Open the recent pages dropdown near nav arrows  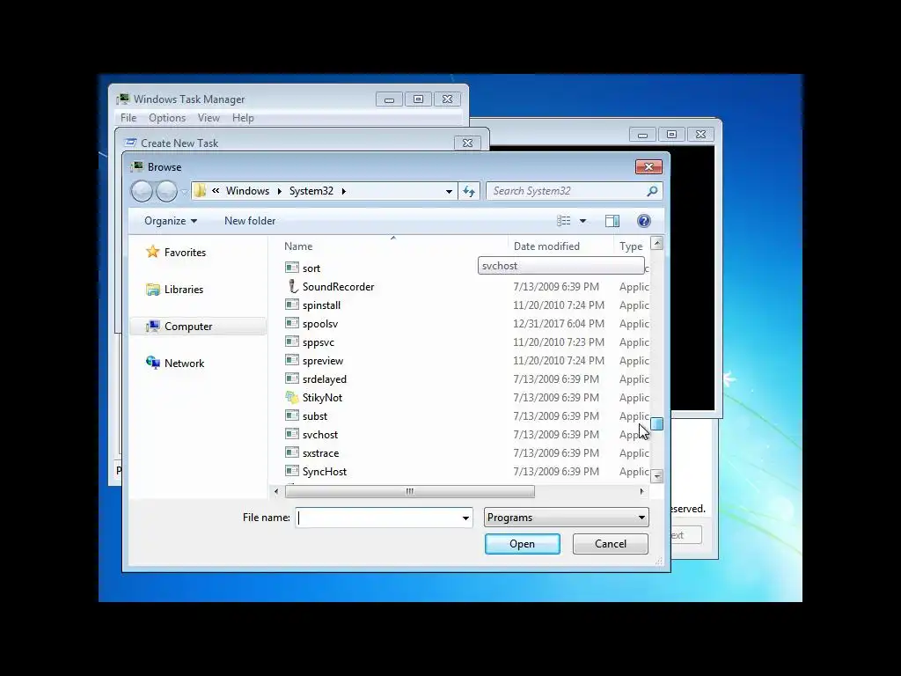184,191
